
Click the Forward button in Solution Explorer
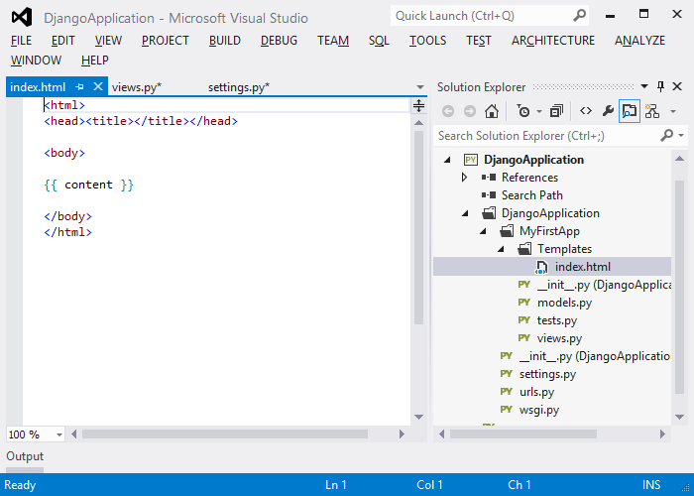pyautogui.click(x=470, y=111)
